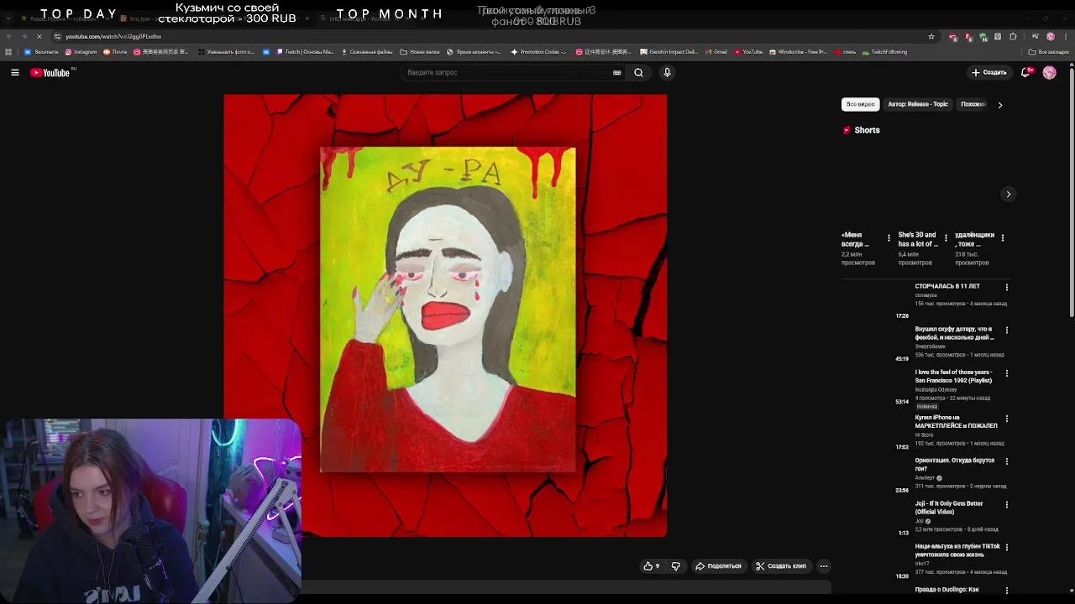Go back with browser back arrow
This screenshot has width=1075, height=604.
point(8,36)
